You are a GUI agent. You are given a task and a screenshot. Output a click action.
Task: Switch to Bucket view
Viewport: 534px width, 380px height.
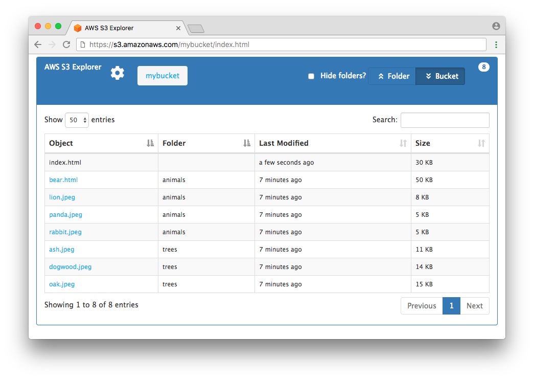pos(440,76)
